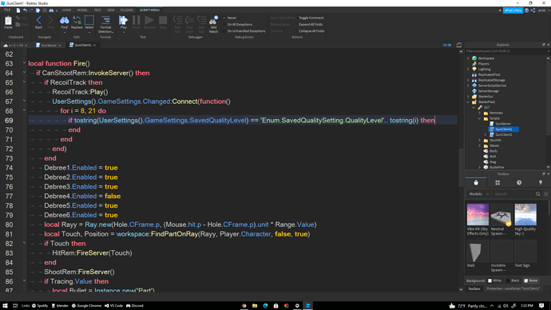Image resolution: width=551 pixels, height=310 pixels.
Task: Click the Paste clipboard icon
Action: [8, 22]
